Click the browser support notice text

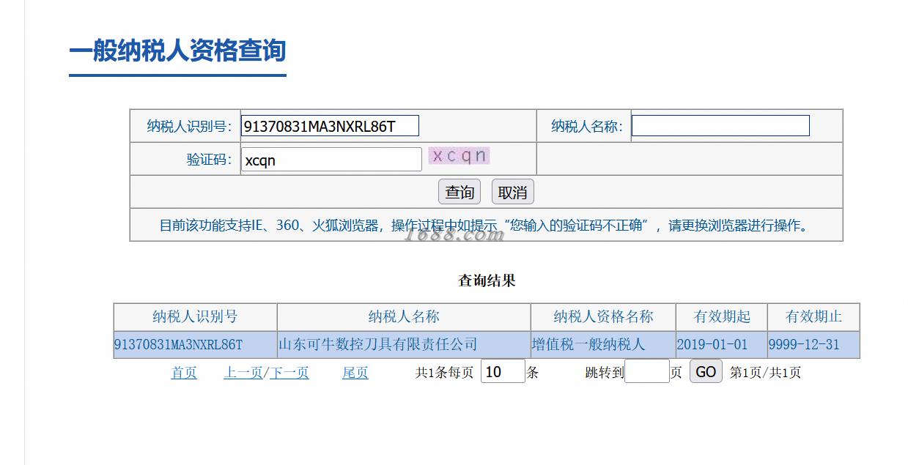click(486, 225)
